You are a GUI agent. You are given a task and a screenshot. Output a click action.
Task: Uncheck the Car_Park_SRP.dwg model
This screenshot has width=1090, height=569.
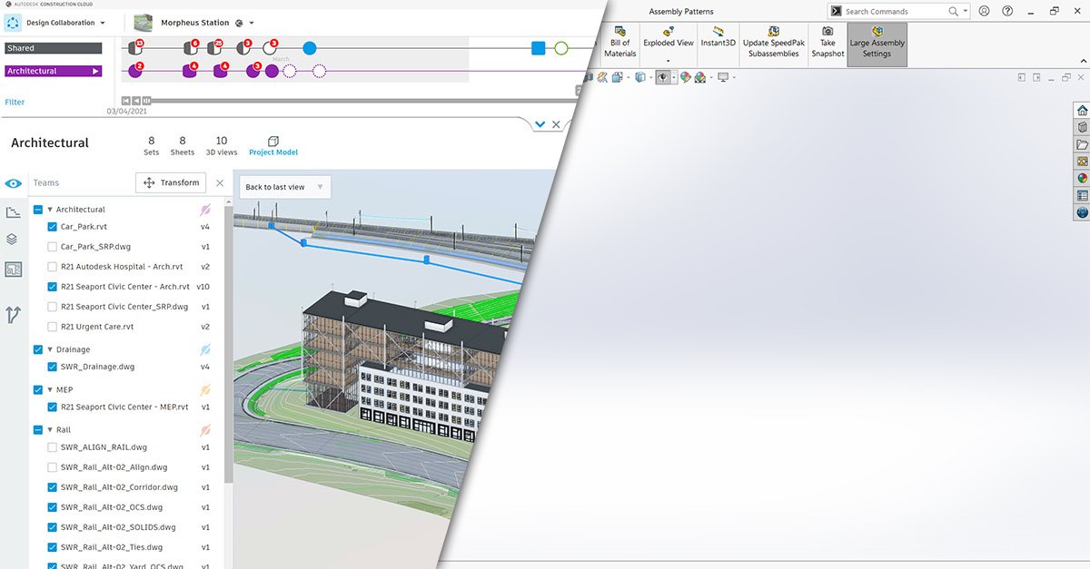pyautogui.click(x=52, y=247)
